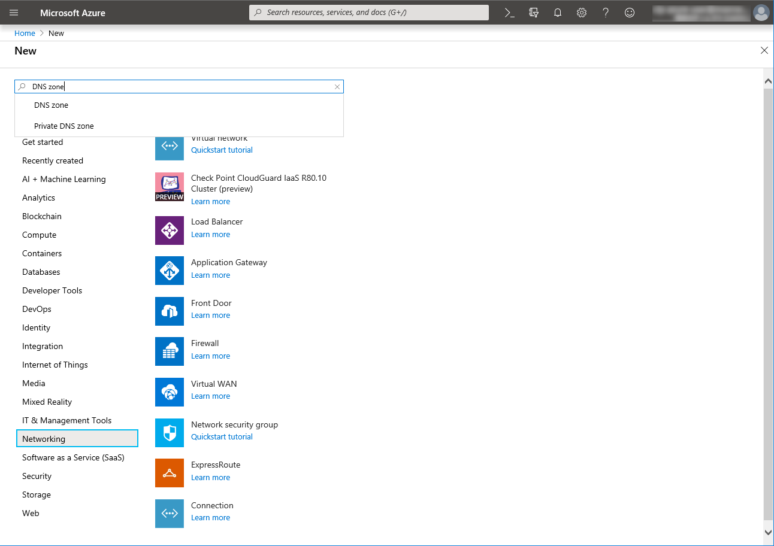Click the Directory and subscription filter icon
774x546 pixels.
534,13
